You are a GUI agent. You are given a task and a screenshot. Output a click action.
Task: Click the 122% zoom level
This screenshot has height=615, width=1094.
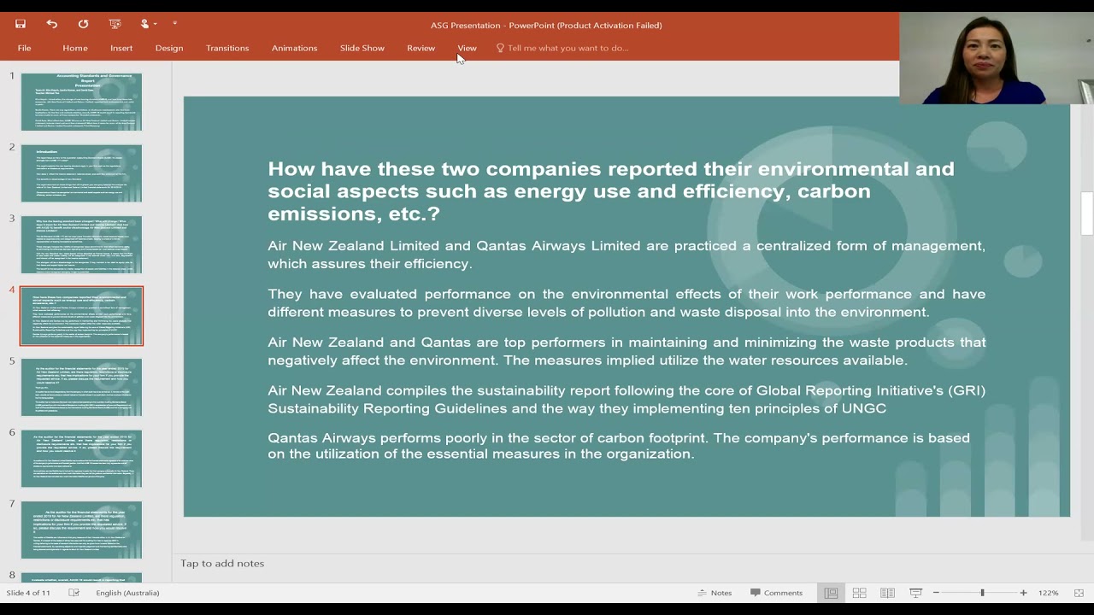(1048, 593)
